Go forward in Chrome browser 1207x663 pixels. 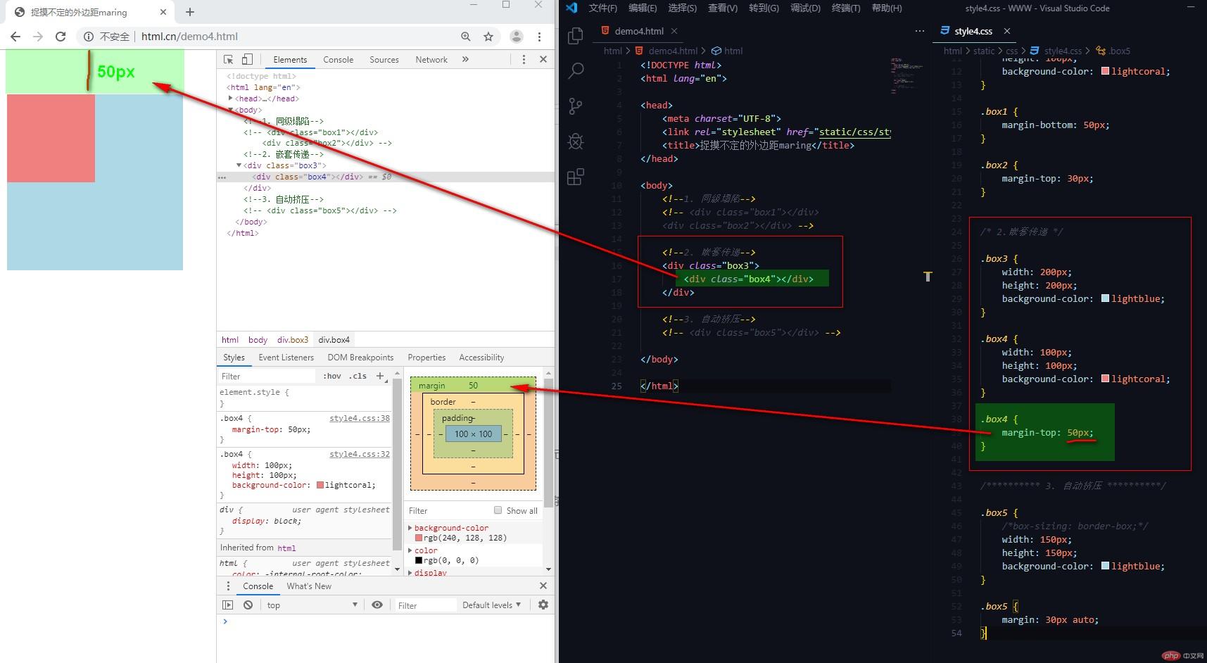coord(38,37)
